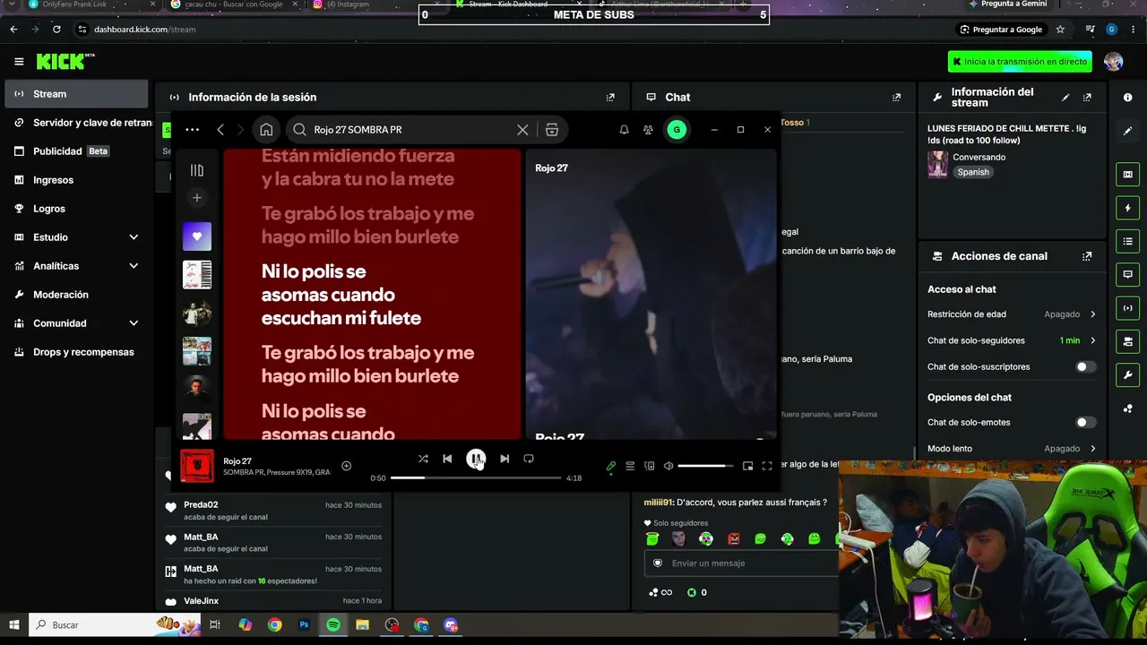Open Windows Start menu

pos(14,624)
